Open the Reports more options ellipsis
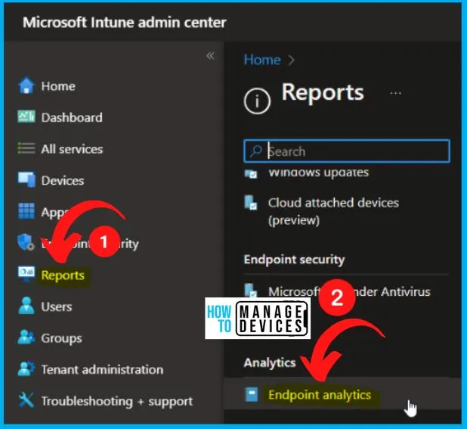467x429 pixels. tap(395, 93)
